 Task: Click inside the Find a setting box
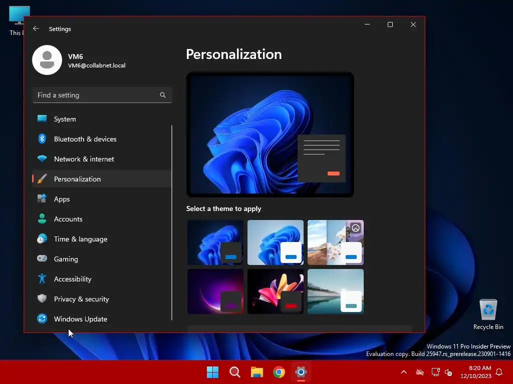click(102, 95)
